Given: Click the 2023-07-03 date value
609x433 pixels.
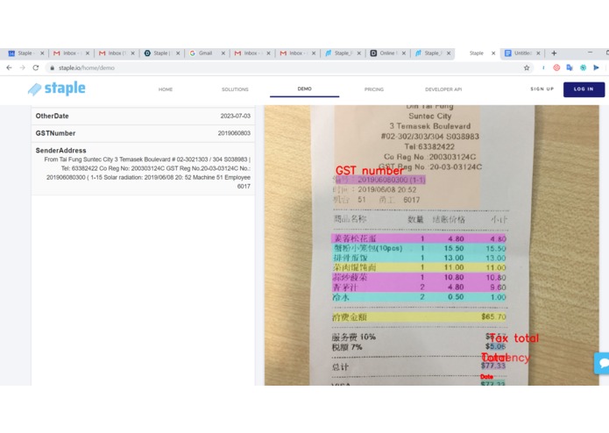Looking at the screenshot, I should (x=236, y=116).
